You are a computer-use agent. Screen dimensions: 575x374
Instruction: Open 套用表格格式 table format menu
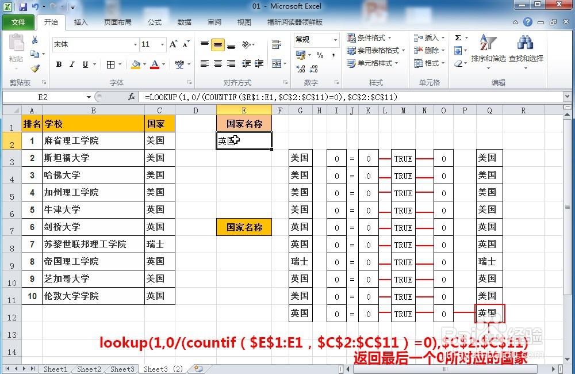pos(376,50)
